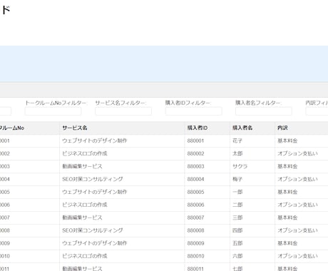Click buyer name サクラ

click(240, 166)
